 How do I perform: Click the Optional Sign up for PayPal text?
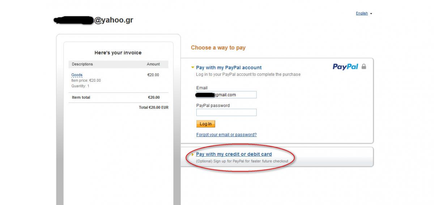pyautogui.click(x=242, y=161)
